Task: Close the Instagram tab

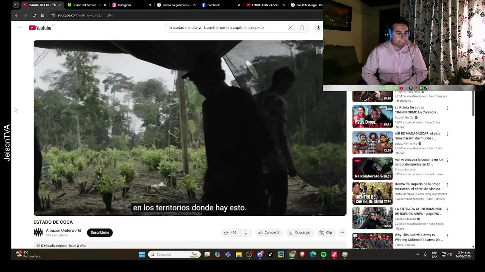Action: [150, 5]
